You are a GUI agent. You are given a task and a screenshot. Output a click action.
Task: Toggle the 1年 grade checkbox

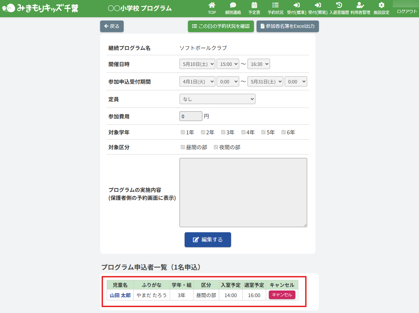[183, 132]
